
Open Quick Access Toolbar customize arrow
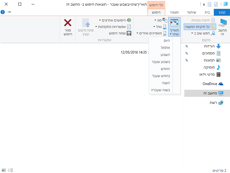204,4
